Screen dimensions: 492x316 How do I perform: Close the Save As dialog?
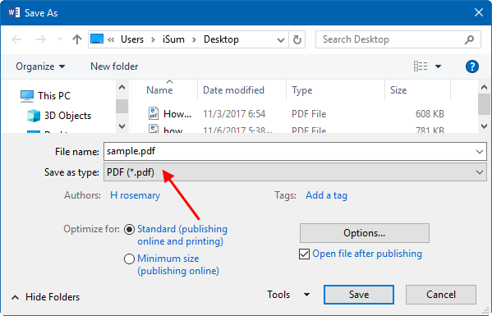pos(479,12)
